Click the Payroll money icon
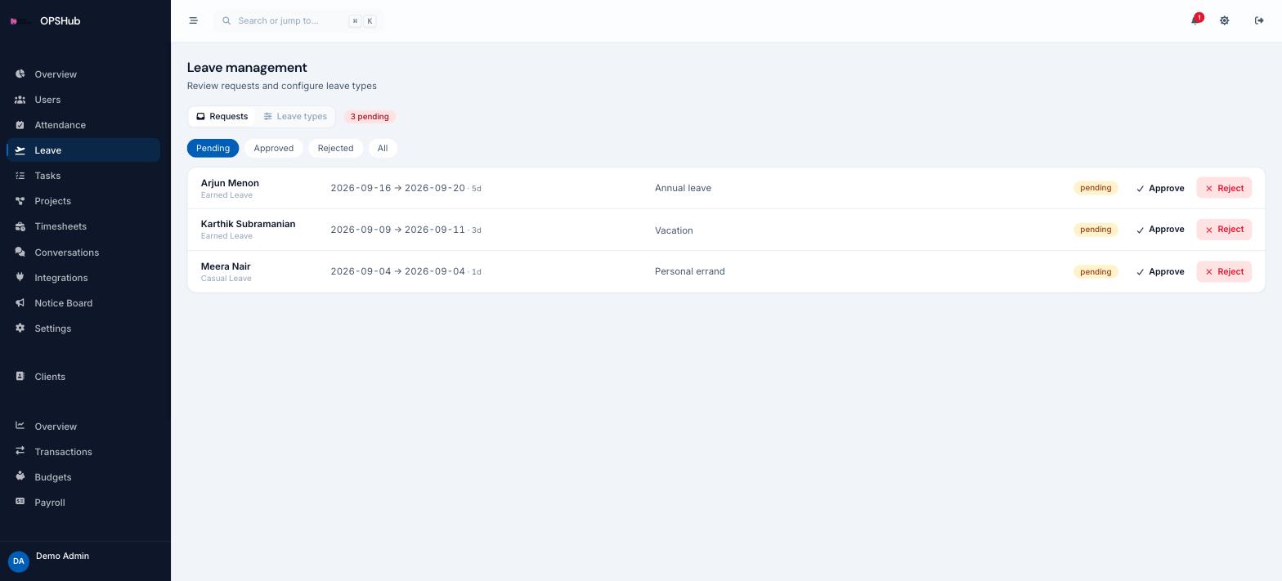 pos(20,502)
